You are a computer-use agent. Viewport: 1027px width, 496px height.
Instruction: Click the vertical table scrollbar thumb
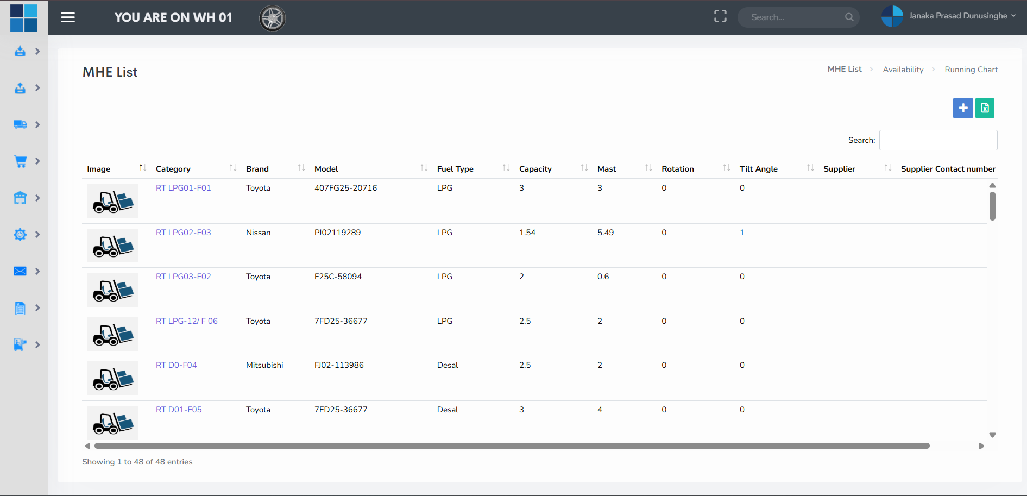(992, 206)
